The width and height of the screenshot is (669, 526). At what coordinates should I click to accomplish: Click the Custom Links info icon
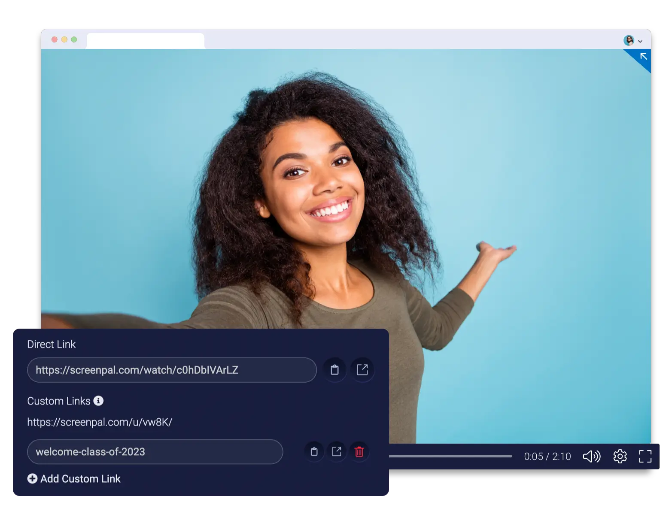click(99, 401)
